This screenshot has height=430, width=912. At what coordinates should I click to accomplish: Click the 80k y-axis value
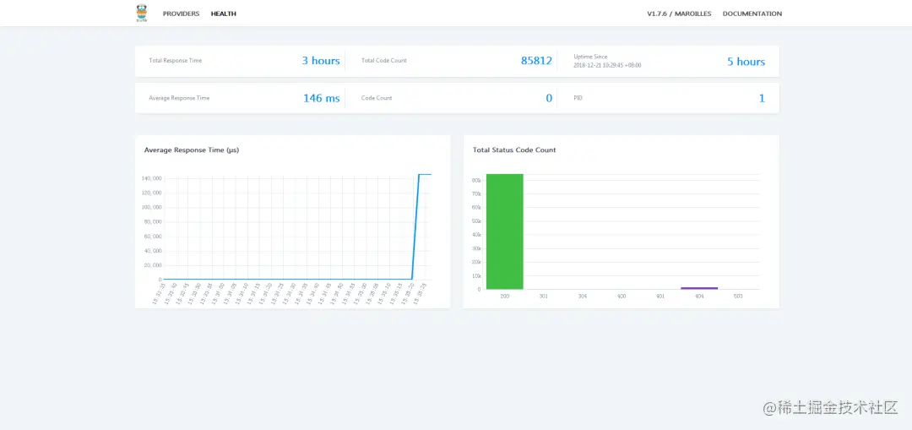476,181
